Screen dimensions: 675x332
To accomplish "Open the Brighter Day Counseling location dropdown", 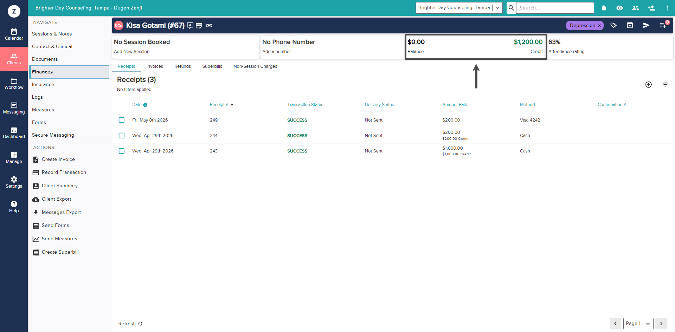I will coord(459,8).
